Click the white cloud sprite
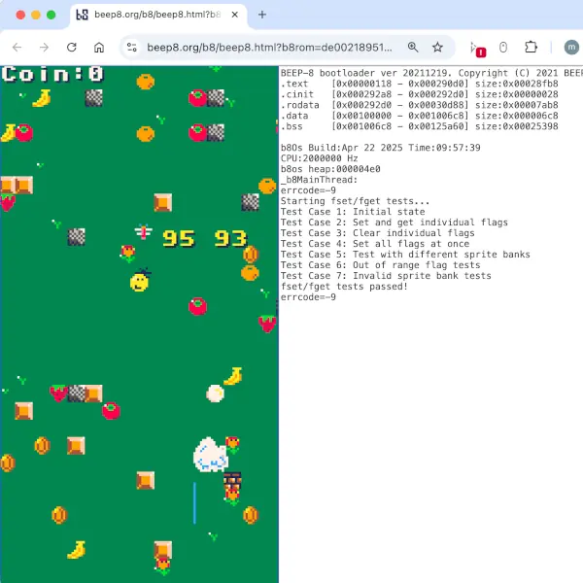This screenshot has width=583, height=583. (210, 455)
